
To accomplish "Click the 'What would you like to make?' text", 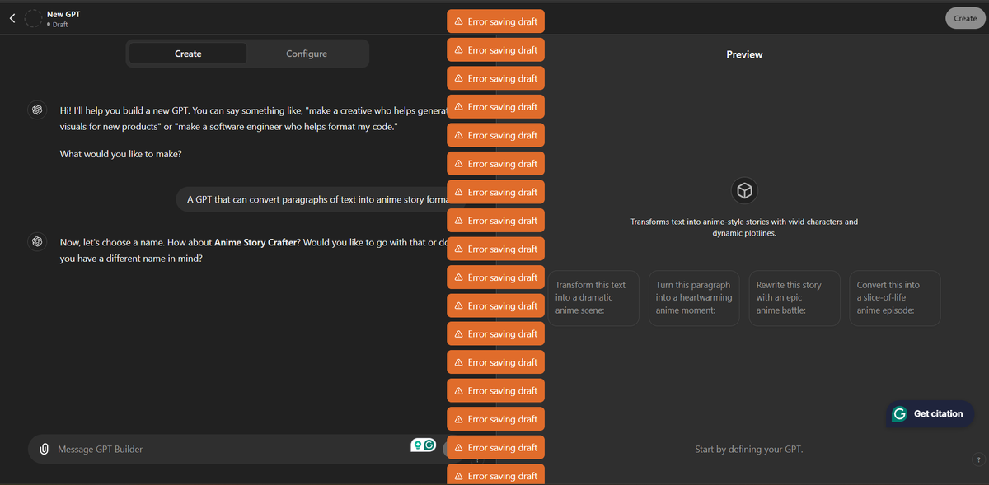I will point(121,154).
